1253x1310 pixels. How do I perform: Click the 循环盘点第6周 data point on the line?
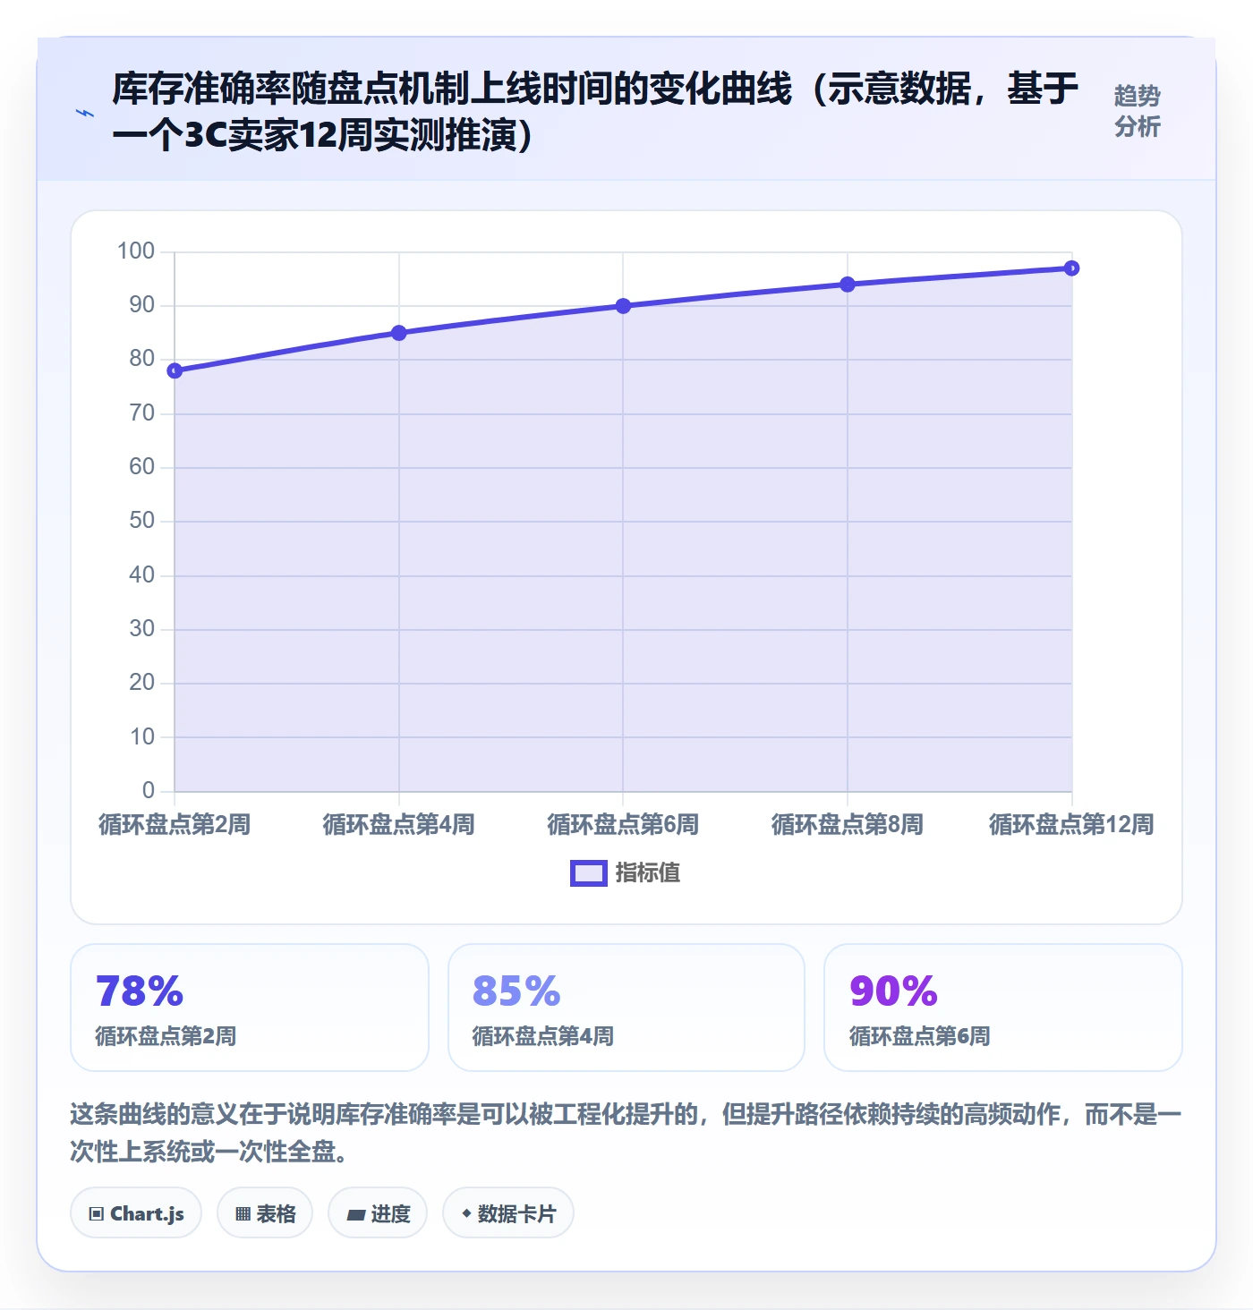[x=624, y=306]
